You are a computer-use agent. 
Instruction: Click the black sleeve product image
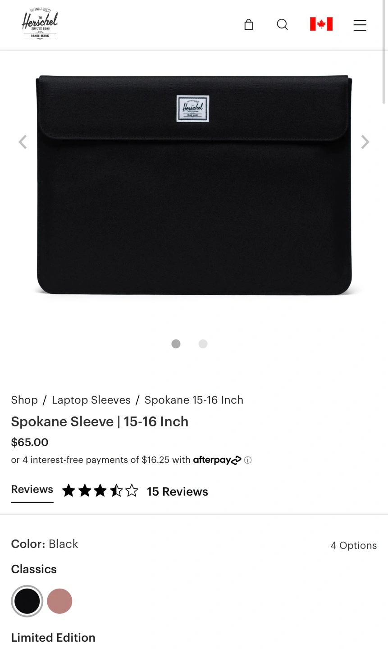[x=194, y=185]
